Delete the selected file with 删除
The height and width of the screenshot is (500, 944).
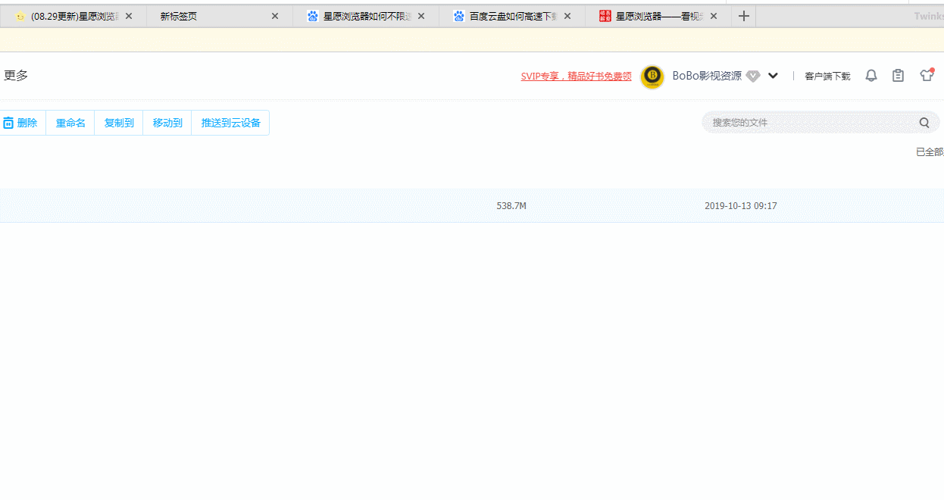point(20,123)
